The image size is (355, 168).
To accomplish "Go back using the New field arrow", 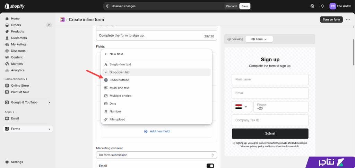I will 106,54.
